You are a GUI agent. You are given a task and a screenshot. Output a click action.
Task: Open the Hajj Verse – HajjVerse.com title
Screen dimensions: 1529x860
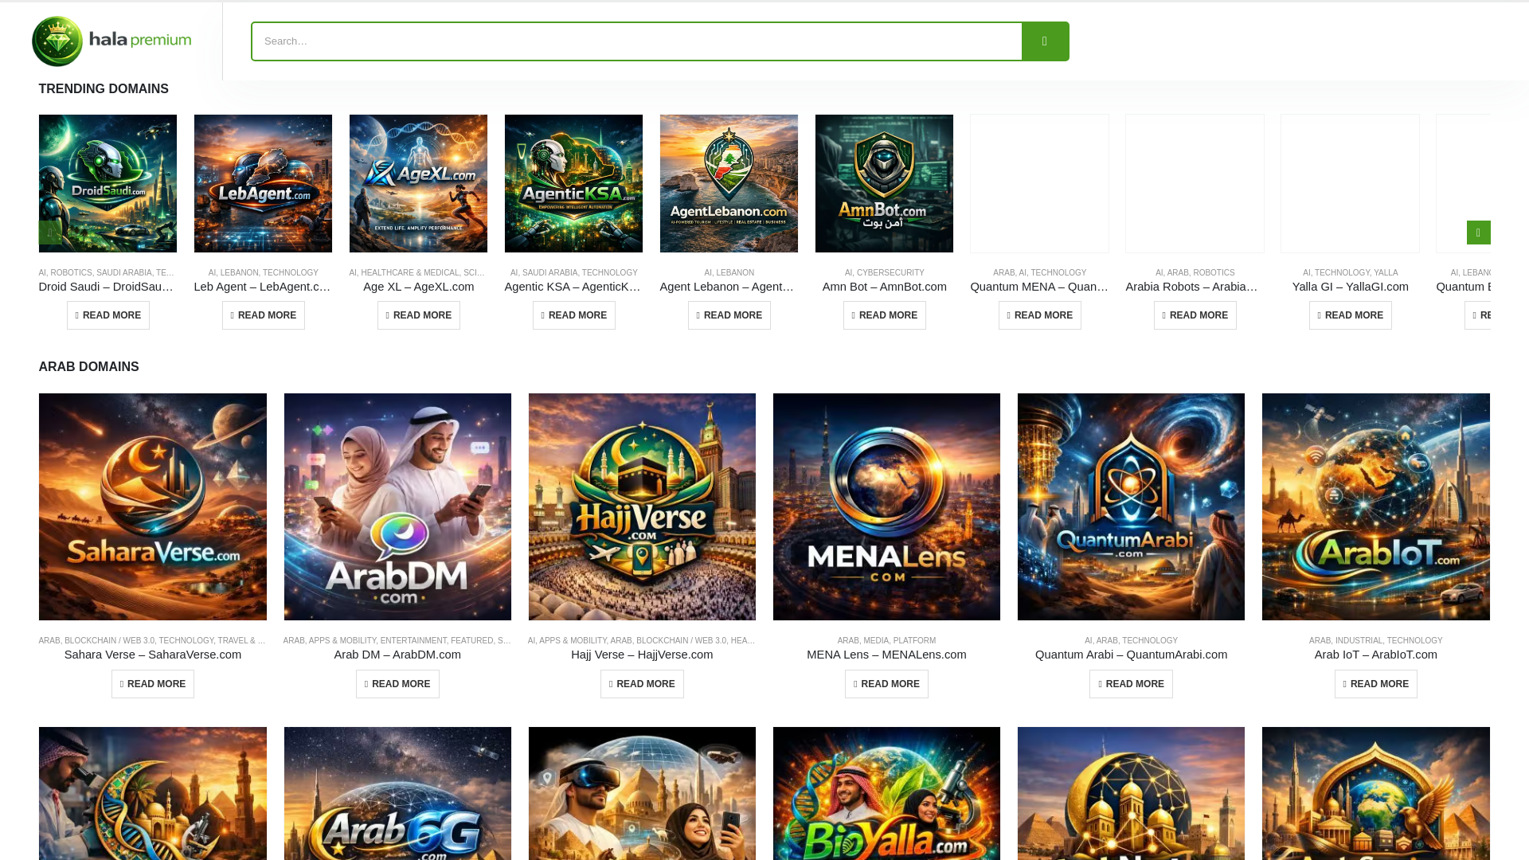[642, 655]
